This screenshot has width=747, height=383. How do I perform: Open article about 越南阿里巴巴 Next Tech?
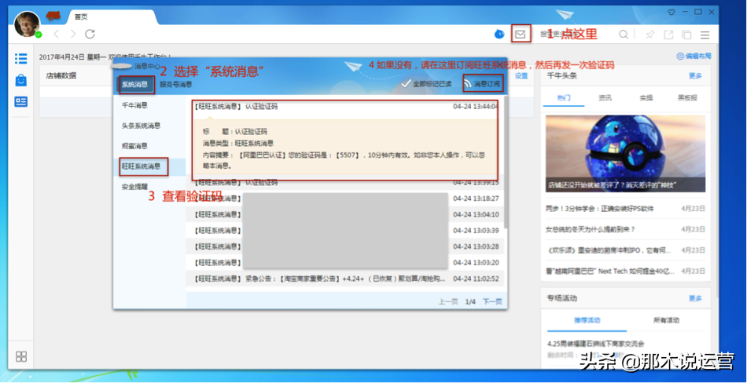[x=610, y=272]
